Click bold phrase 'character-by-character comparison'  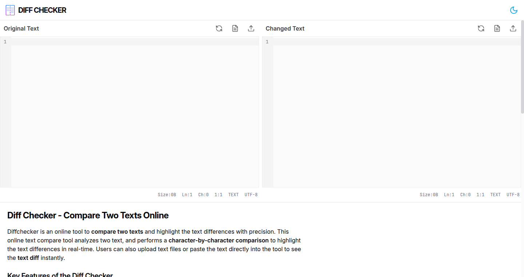click(218, 240)
